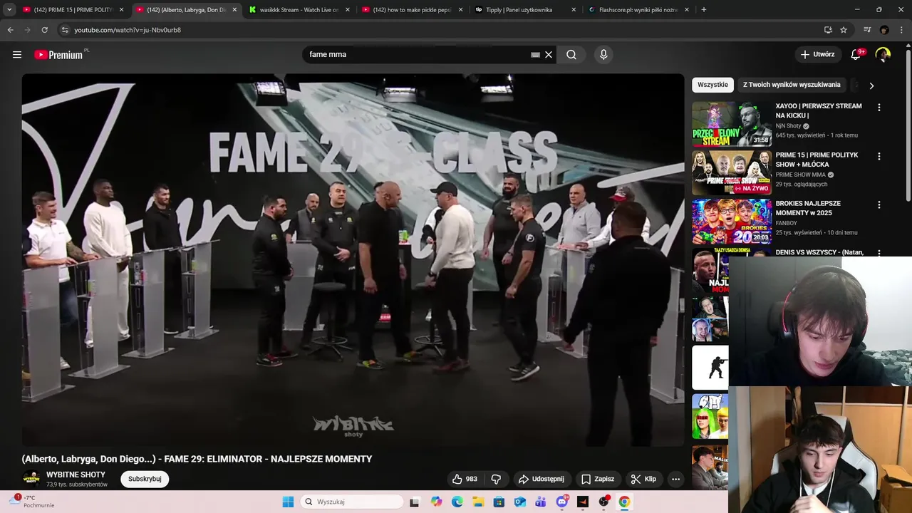Open Chrome media controls icon
The width and height of the screenshot is (912, 513).
[x=867, y=30]
